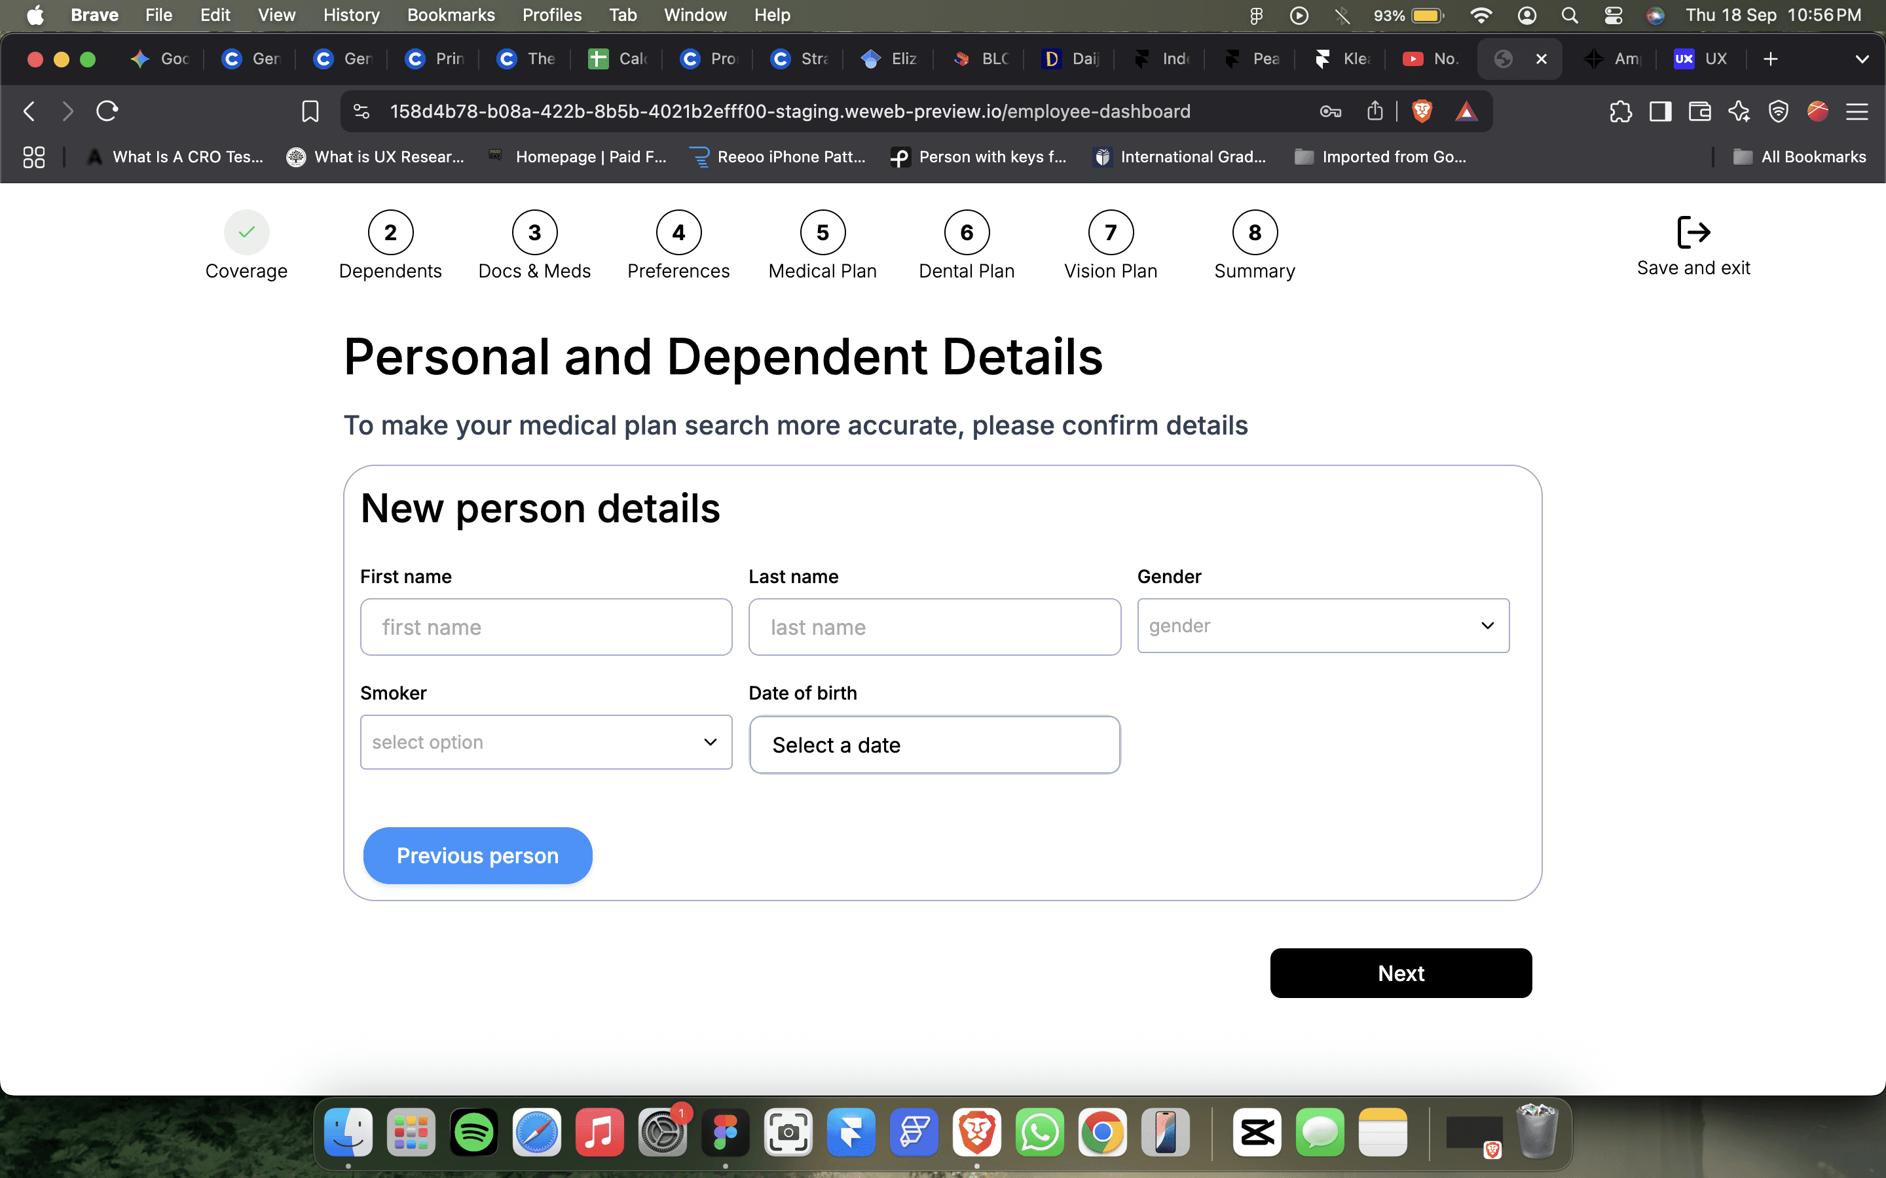Open Brave Wallet icon in toolbar
Image resolution: width=1886 pixels, height=1178 pixels.
(x=1700, y=111)
